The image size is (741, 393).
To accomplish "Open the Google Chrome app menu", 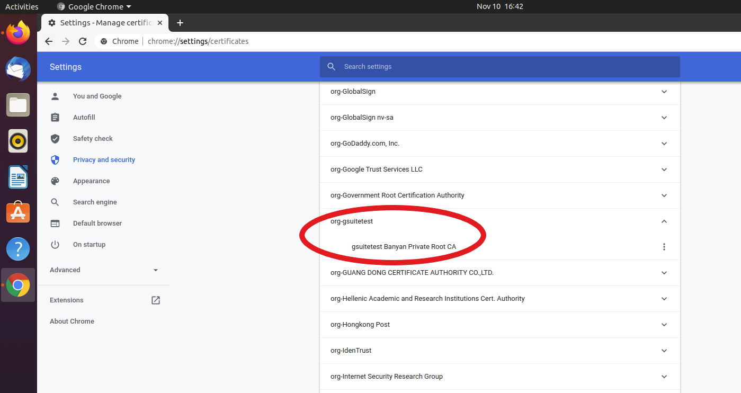I will 94,6.
